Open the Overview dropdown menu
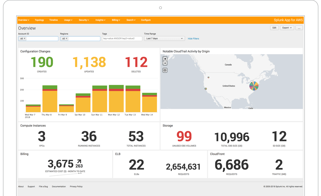 pos(24,20)
